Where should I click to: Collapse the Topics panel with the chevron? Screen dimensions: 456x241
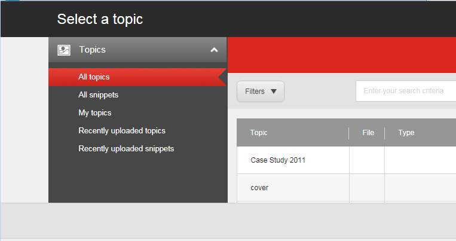[x=214, y=50]
